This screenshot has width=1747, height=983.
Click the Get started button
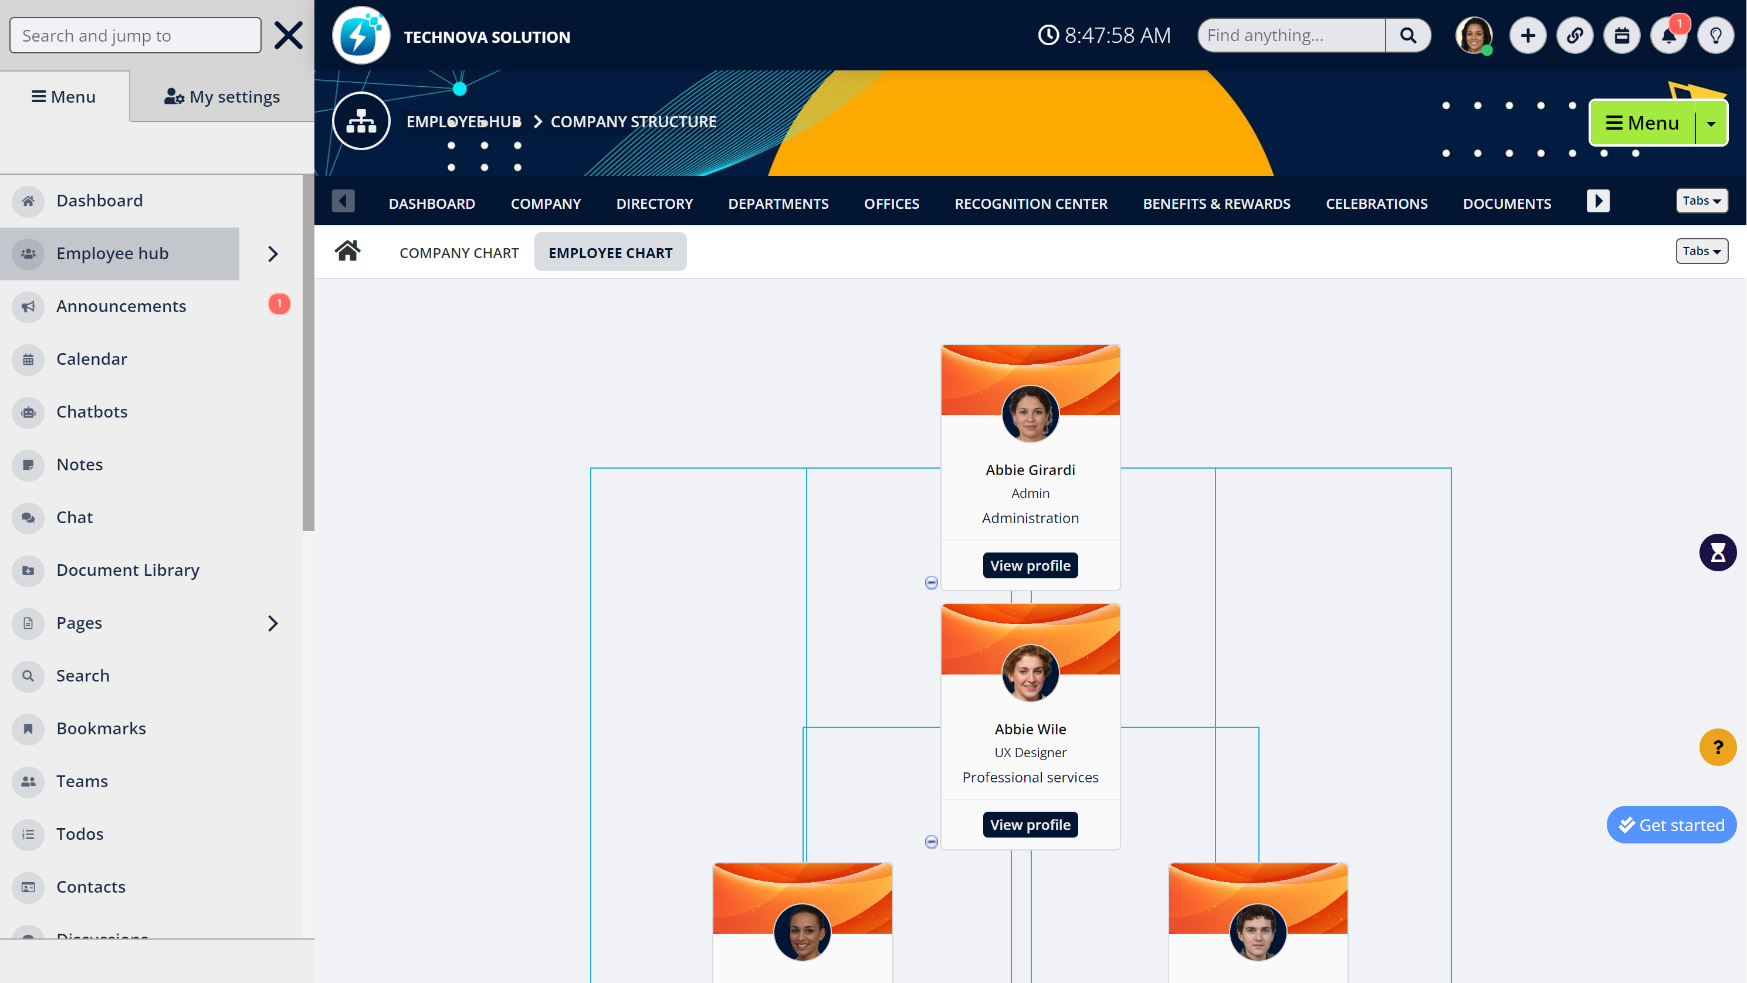coord(1671,825)
